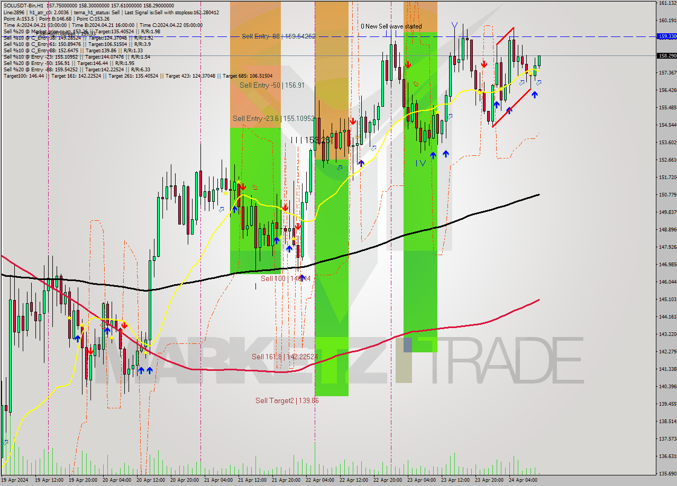Click the 142.279 price axis label
The width and height of the screenshot is (677, 486).
(667, 351)
